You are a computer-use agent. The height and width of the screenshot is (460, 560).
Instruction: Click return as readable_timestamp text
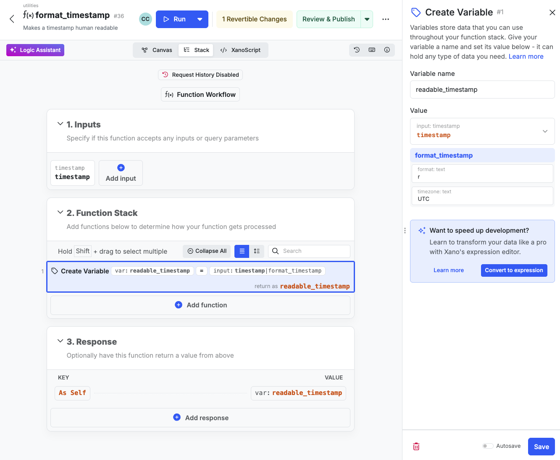302,286
